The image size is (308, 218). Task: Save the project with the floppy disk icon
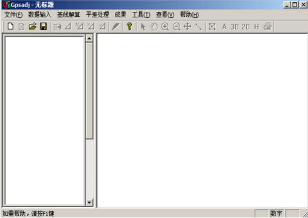point(43,26)
